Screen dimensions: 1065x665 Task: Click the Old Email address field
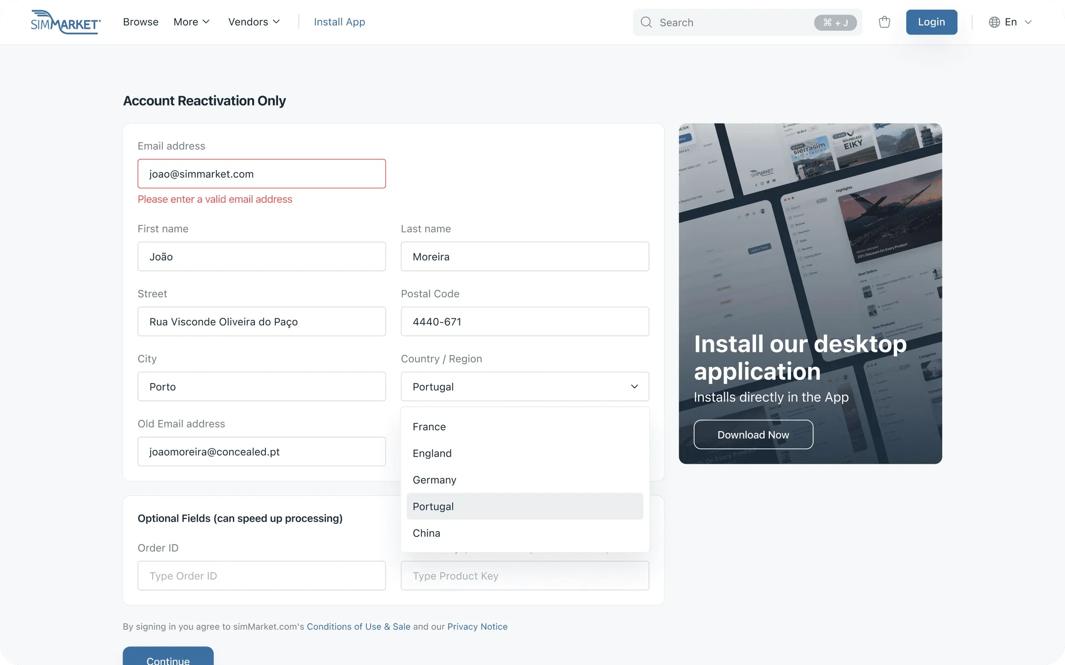[261, 452]
